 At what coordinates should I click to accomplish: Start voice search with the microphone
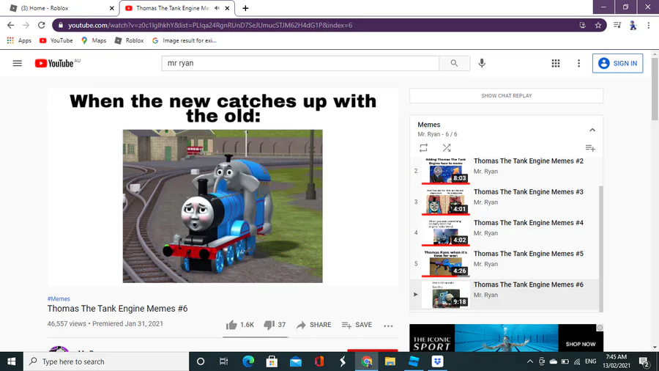tap(482, 63)
